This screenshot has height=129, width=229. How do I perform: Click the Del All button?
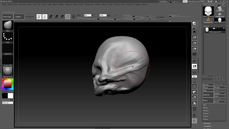point(219,102)
